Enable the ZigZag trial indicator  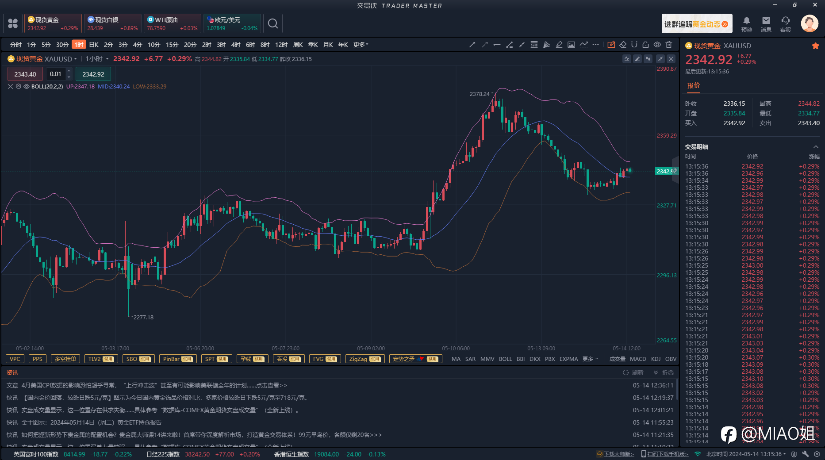point(365,359)
